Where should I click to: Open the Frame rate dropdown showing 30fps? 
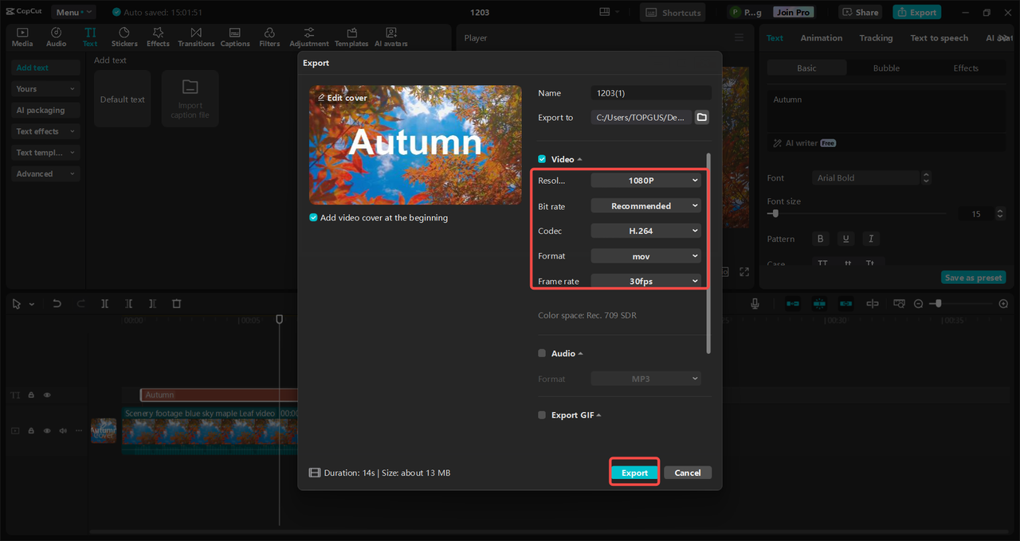pyautogui.click(x=645, y=281)
